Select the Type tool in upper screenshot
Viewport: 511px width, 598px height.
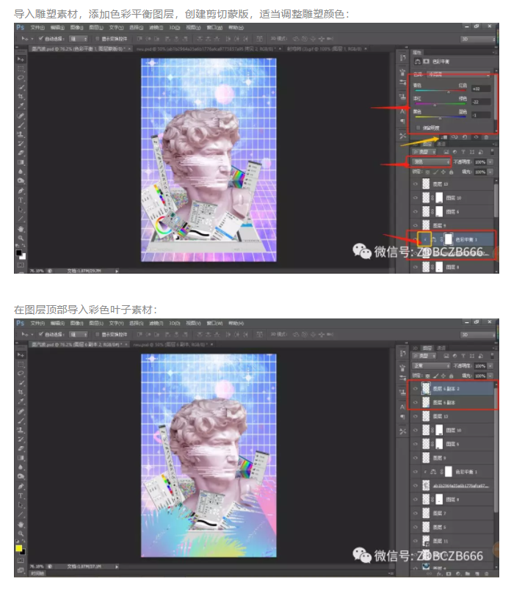(x=21, y=200)
